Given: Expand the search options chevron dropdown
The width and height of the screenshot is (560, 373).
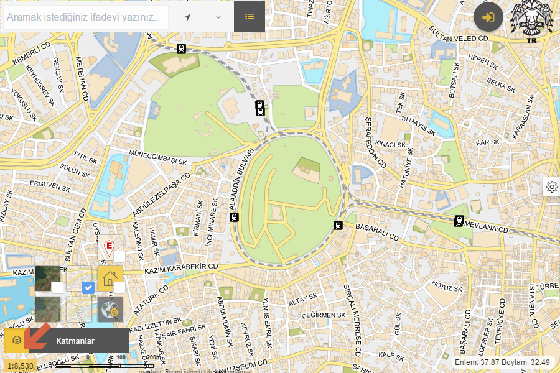Looking at the screenshot, I should click(x=218, y=17).
